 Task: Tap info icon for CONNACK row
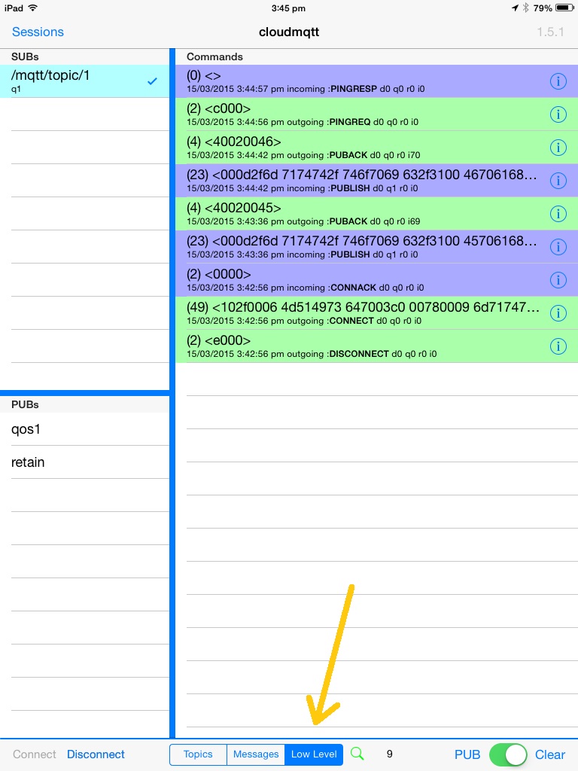[x=558, y=280]
